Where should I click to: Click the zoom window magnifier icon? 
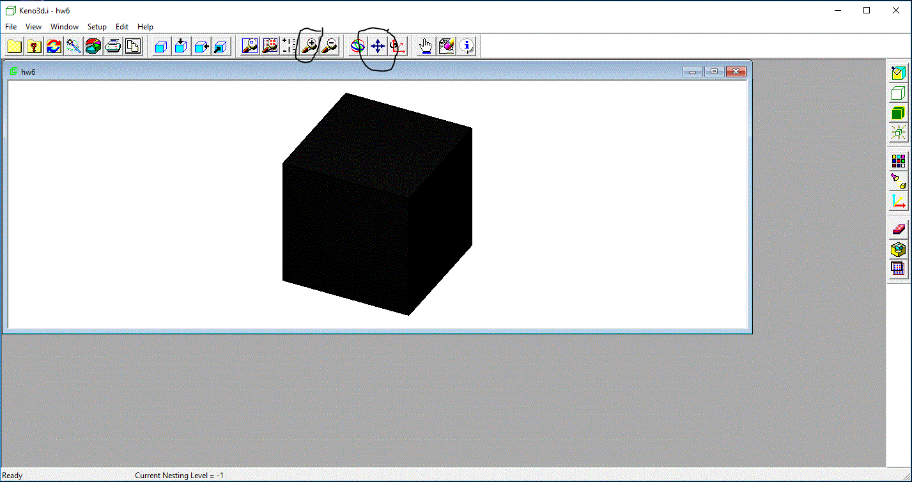[250, 46]
